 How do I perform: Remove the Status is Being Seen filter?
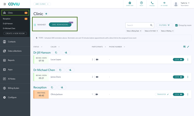[x=141, y=31]
